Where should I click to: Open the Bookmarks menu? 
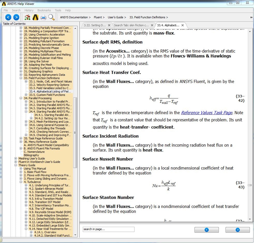tap(44, 10)
